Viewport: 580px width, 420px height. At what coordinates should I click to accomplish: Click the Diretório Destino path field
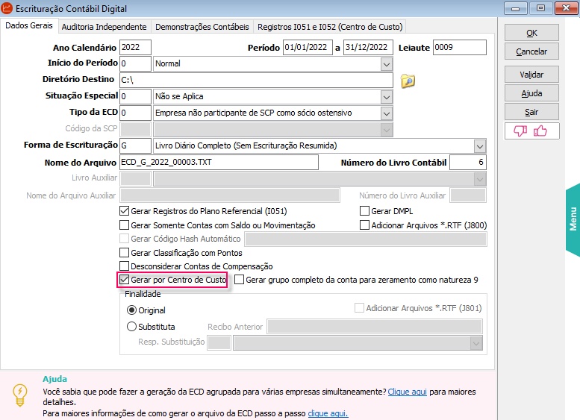(x=256, y=81)
